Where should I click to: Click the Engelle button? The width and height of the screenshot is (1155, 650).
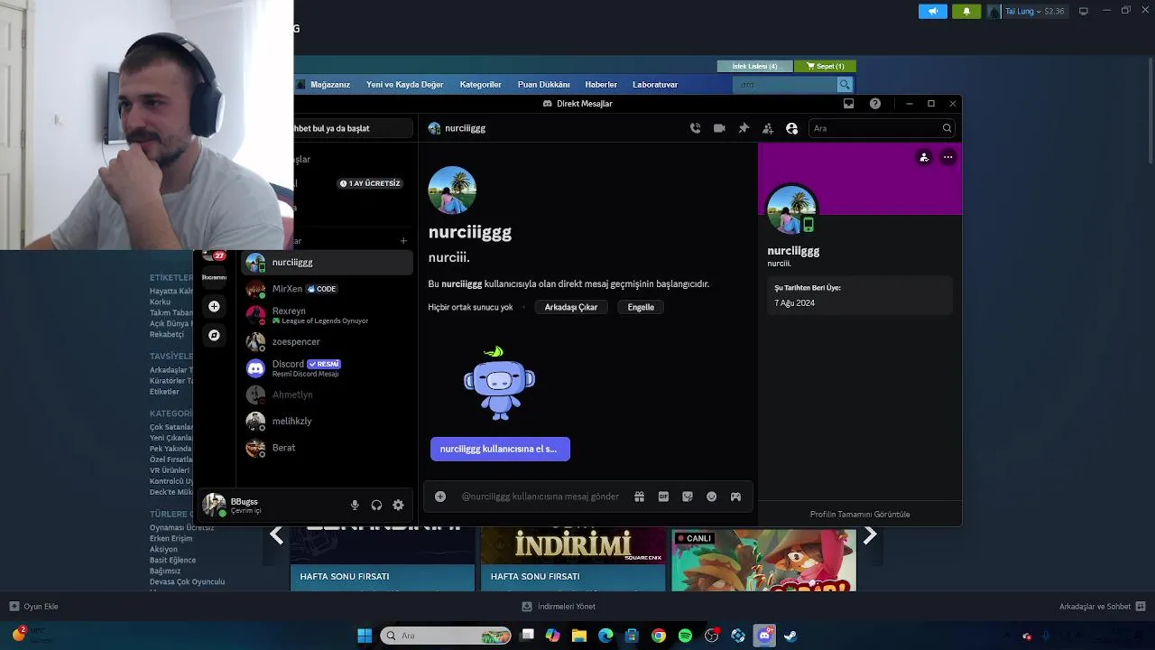click(x=641, y=307)
